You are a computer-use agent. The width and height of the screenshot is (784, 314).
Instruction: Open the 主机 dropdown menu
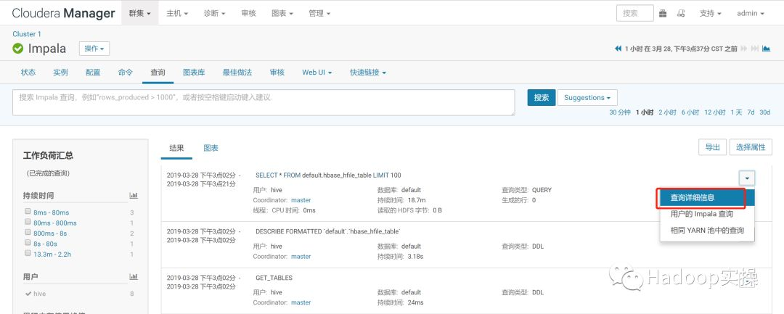coord(177,14)
